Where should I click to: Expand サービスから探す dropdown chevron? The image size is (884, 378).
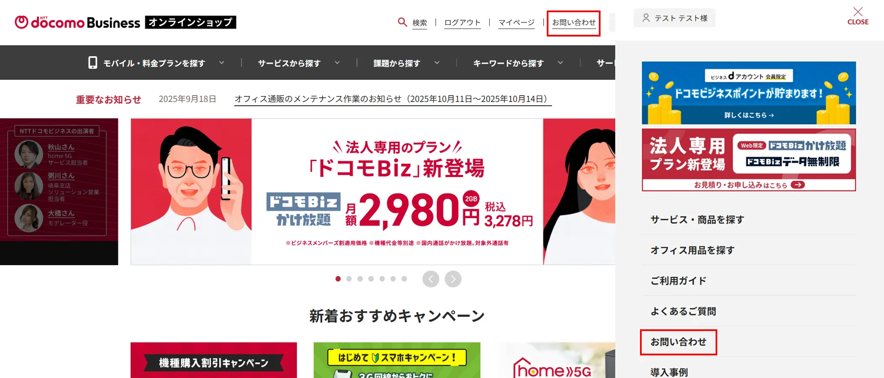(x=337, y=63)
